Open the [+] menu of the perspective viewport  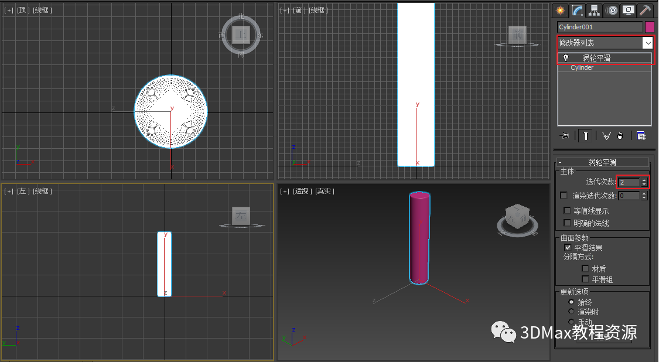click(x=285, y=192)
